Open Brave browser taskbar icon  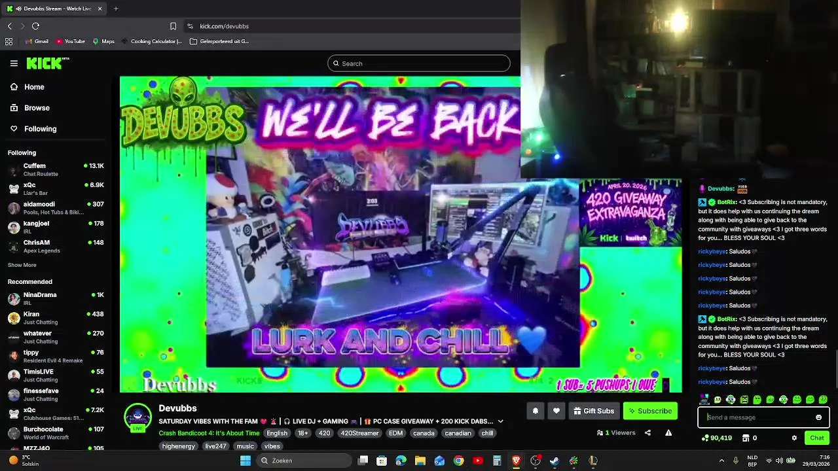pyautogui.click(x=517, y=461)
